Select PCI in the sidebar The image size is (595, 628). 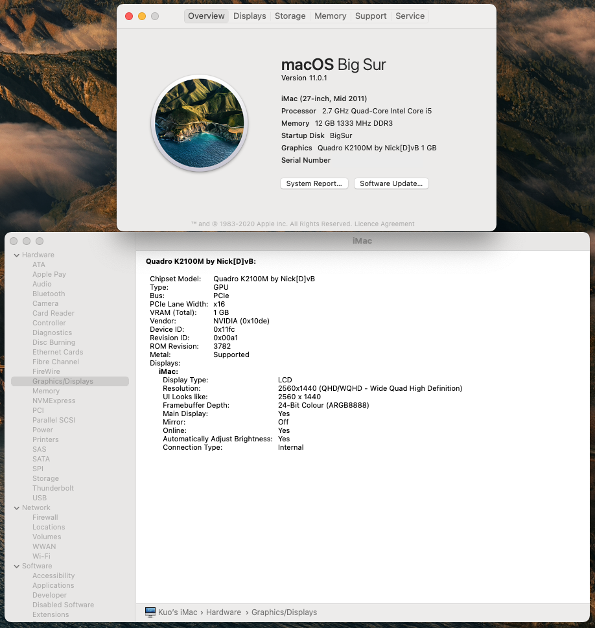point(38,410)
